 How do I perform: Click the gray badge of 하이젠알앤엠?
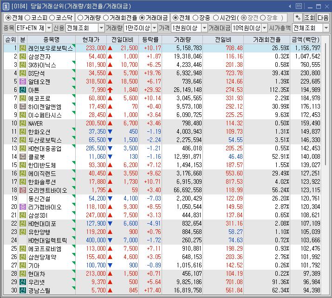point(23,106)
